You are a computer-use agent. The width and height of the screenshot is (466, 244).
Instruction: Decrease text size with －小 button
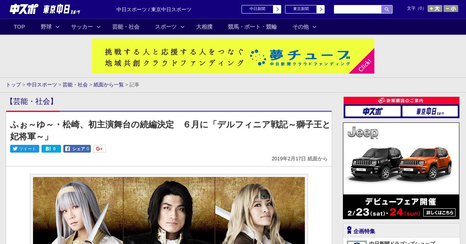point(451,9)
